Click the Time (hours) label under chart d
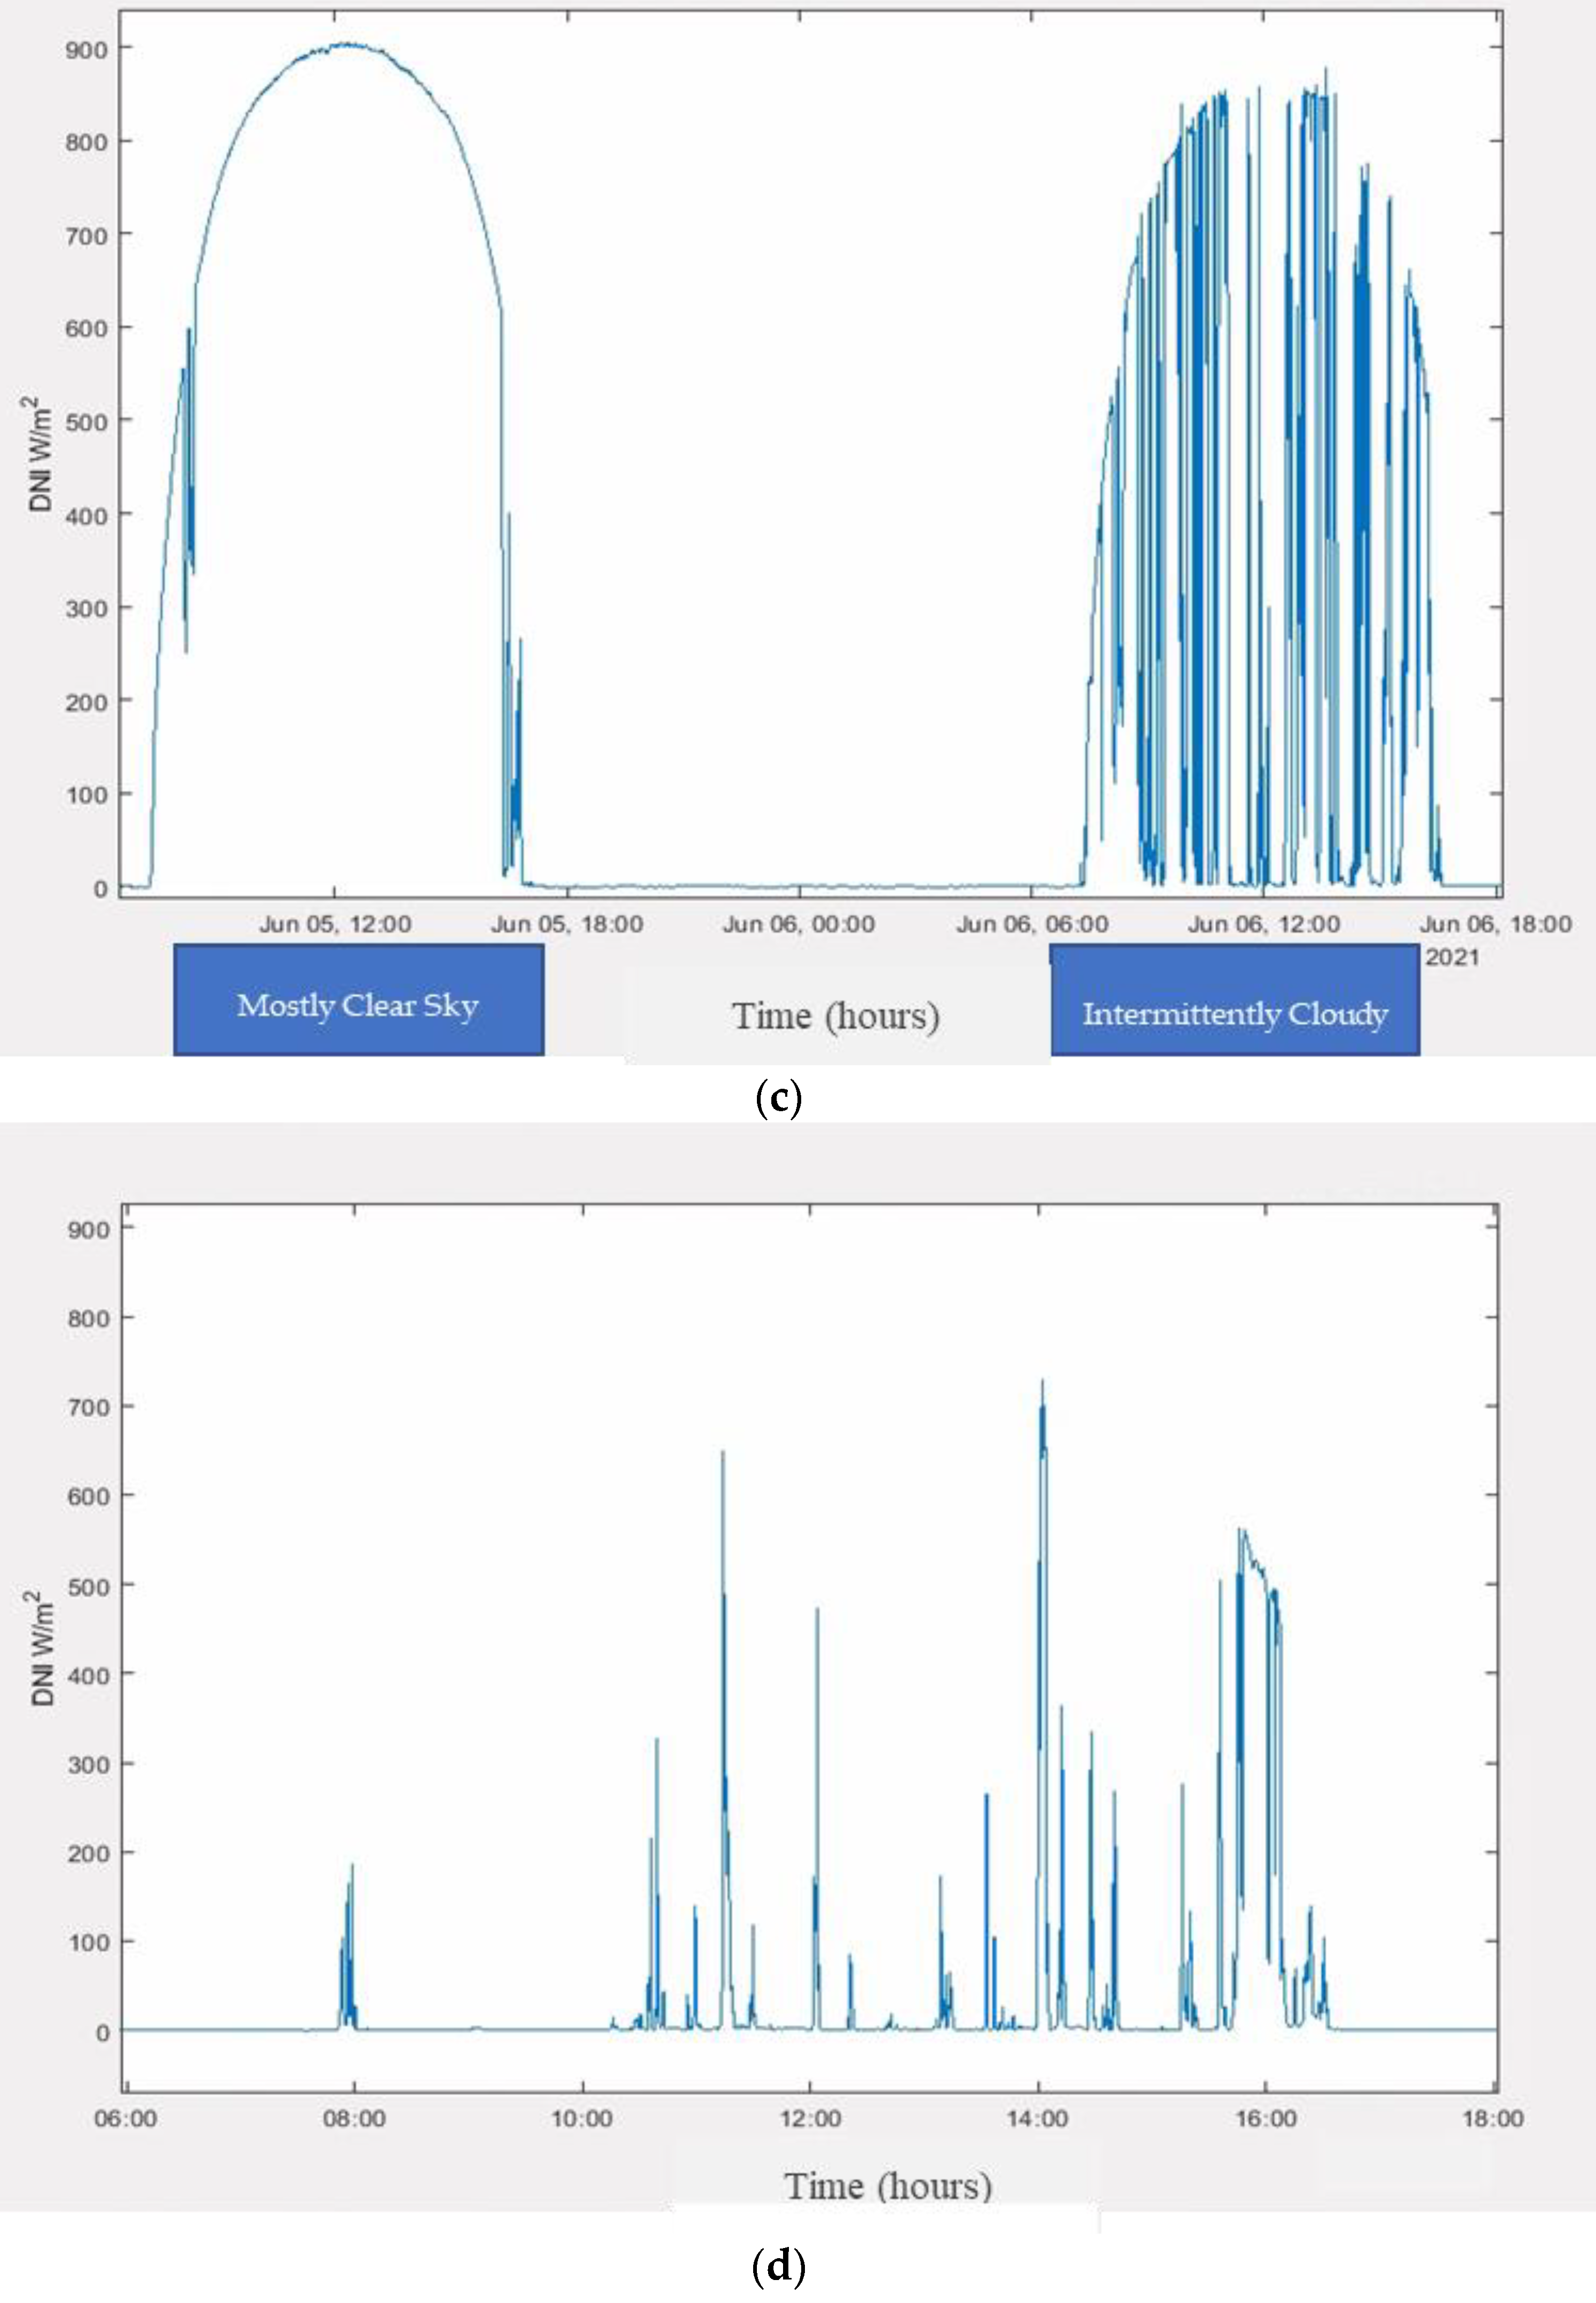The image size is (1596, 2303). click(x=887, y=2186)
